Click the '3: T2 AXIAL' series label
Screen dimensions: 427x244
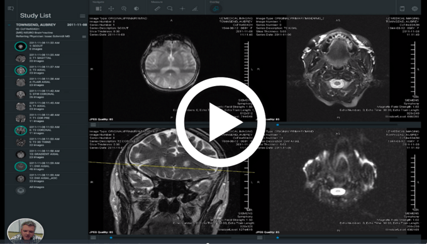coord(38,70)
